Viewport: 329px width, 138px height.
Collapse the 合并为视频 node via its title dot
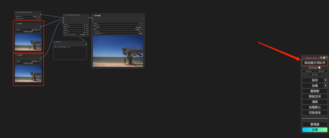coord(93,15)
